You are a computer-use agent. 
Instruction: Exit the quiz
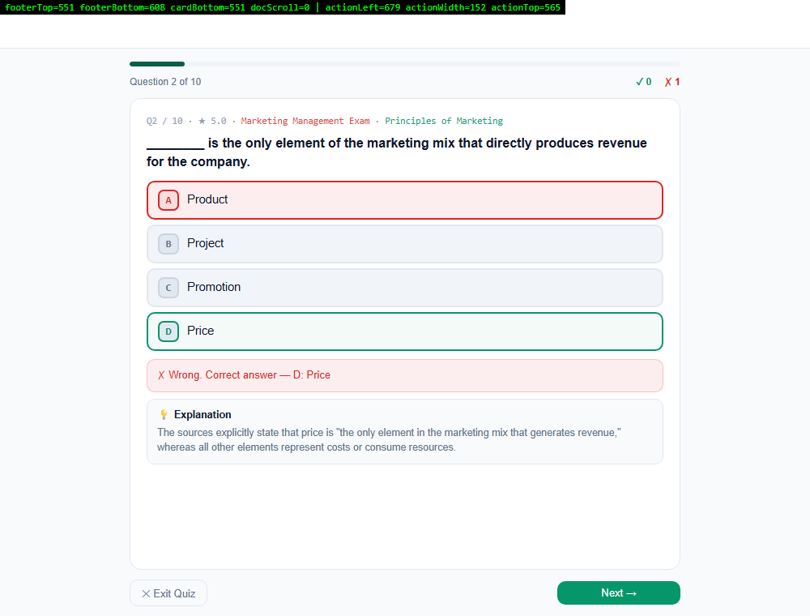(x=168, y=593)
